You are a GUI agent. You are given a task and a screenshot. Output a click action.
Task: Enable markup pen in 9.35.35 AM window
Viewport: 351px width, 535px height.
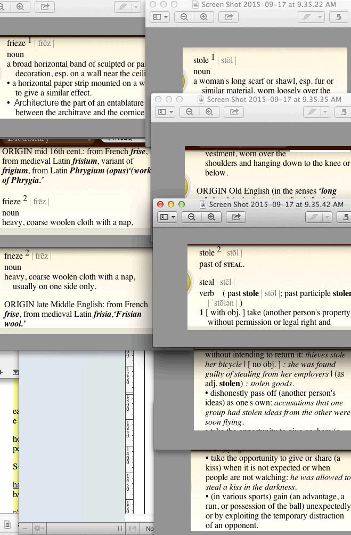(312, 112)
